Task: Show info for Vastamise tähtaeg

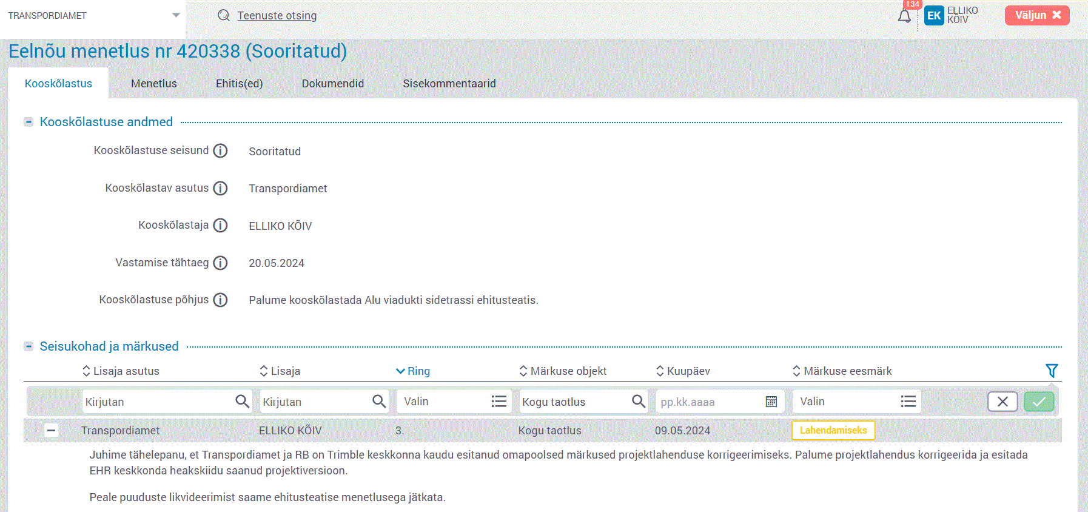Action: point(221,263)
